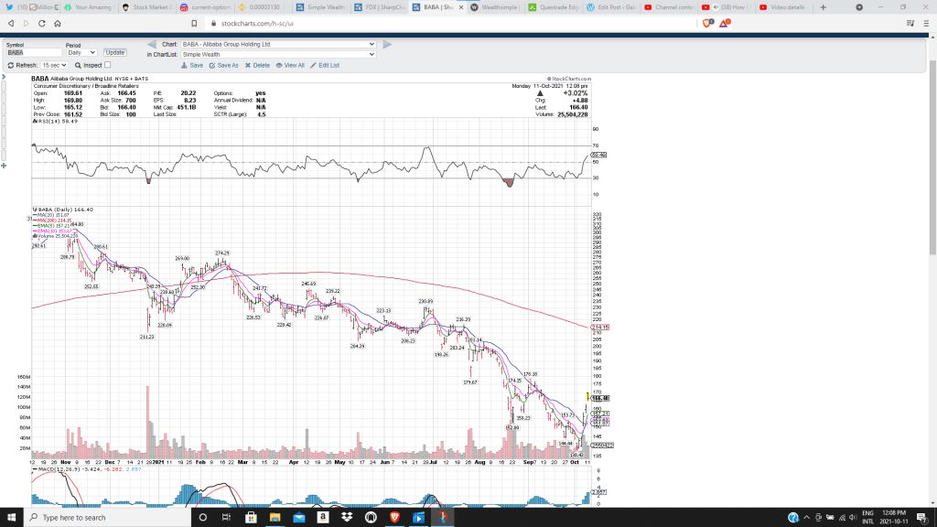Delete the chart using Delete icon

coord(256,65)
